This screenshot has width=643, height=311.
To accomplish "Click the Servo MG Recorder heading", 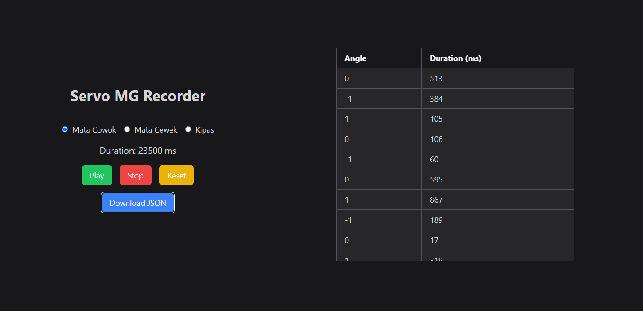I will point(138,96).
